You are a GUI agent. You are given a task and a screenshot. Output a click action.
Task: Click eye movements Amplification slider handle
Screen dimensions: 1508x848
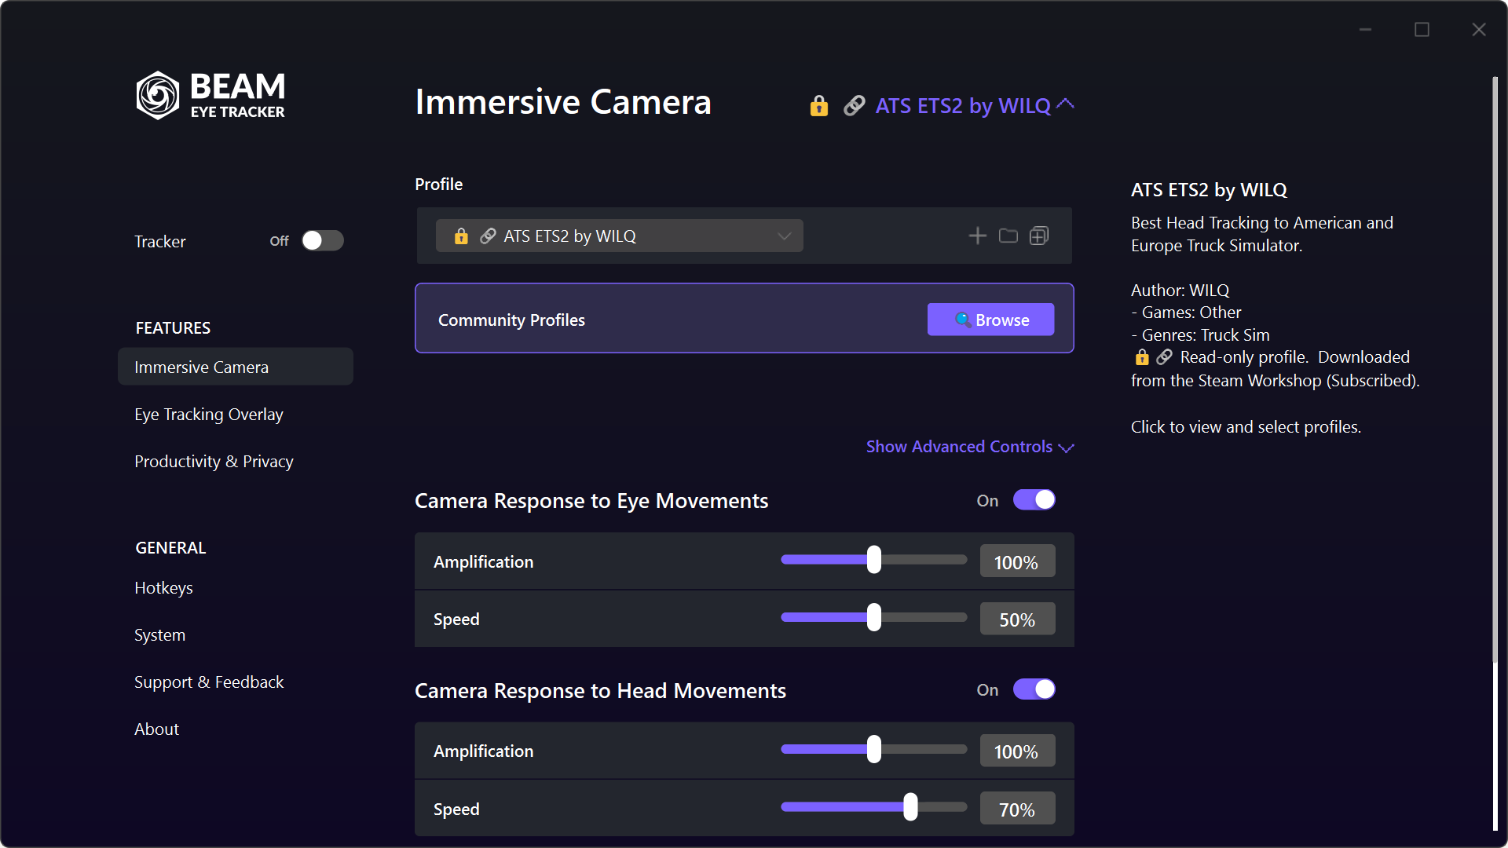pos(874,560)
